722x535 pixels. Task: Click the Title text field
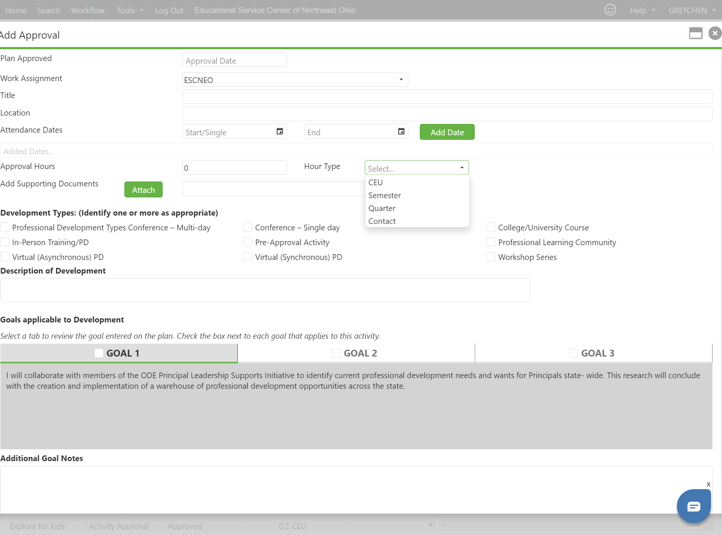[447, 97]
